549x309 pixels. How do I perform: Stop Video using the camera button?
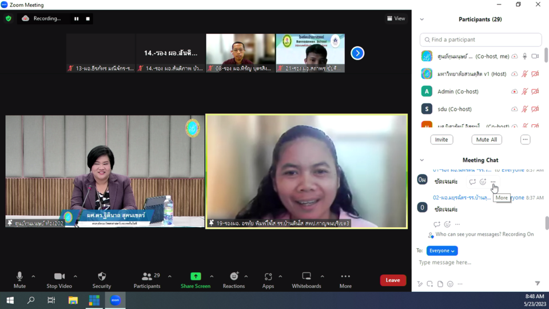click(59, 280)
